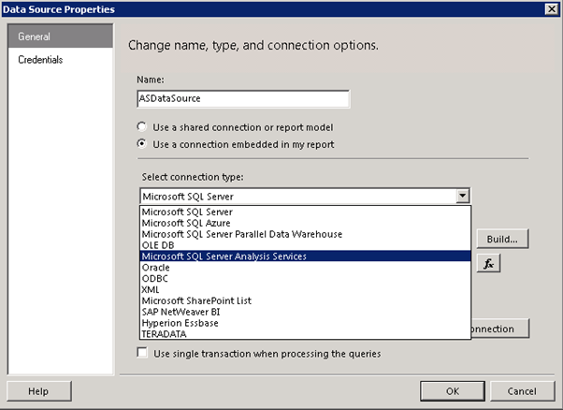
Task: Select connection embedded in my report option
Action: point(142,144)
